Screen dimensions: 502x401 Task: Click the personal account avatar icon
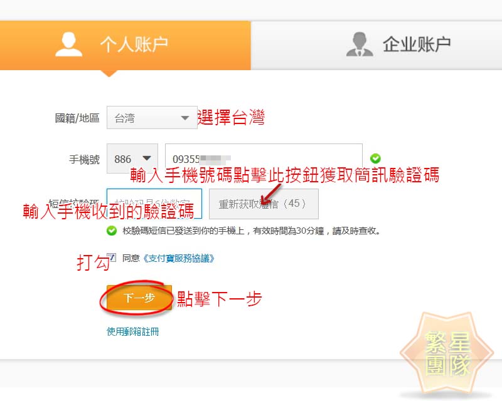pos(68,44)
